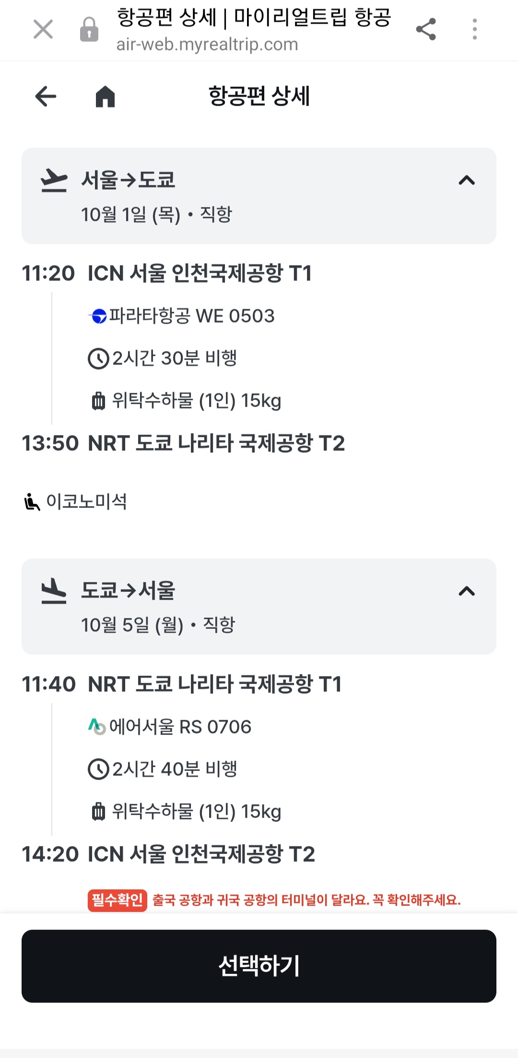Tap the air-web.myrealtrip.com address text

207,45
